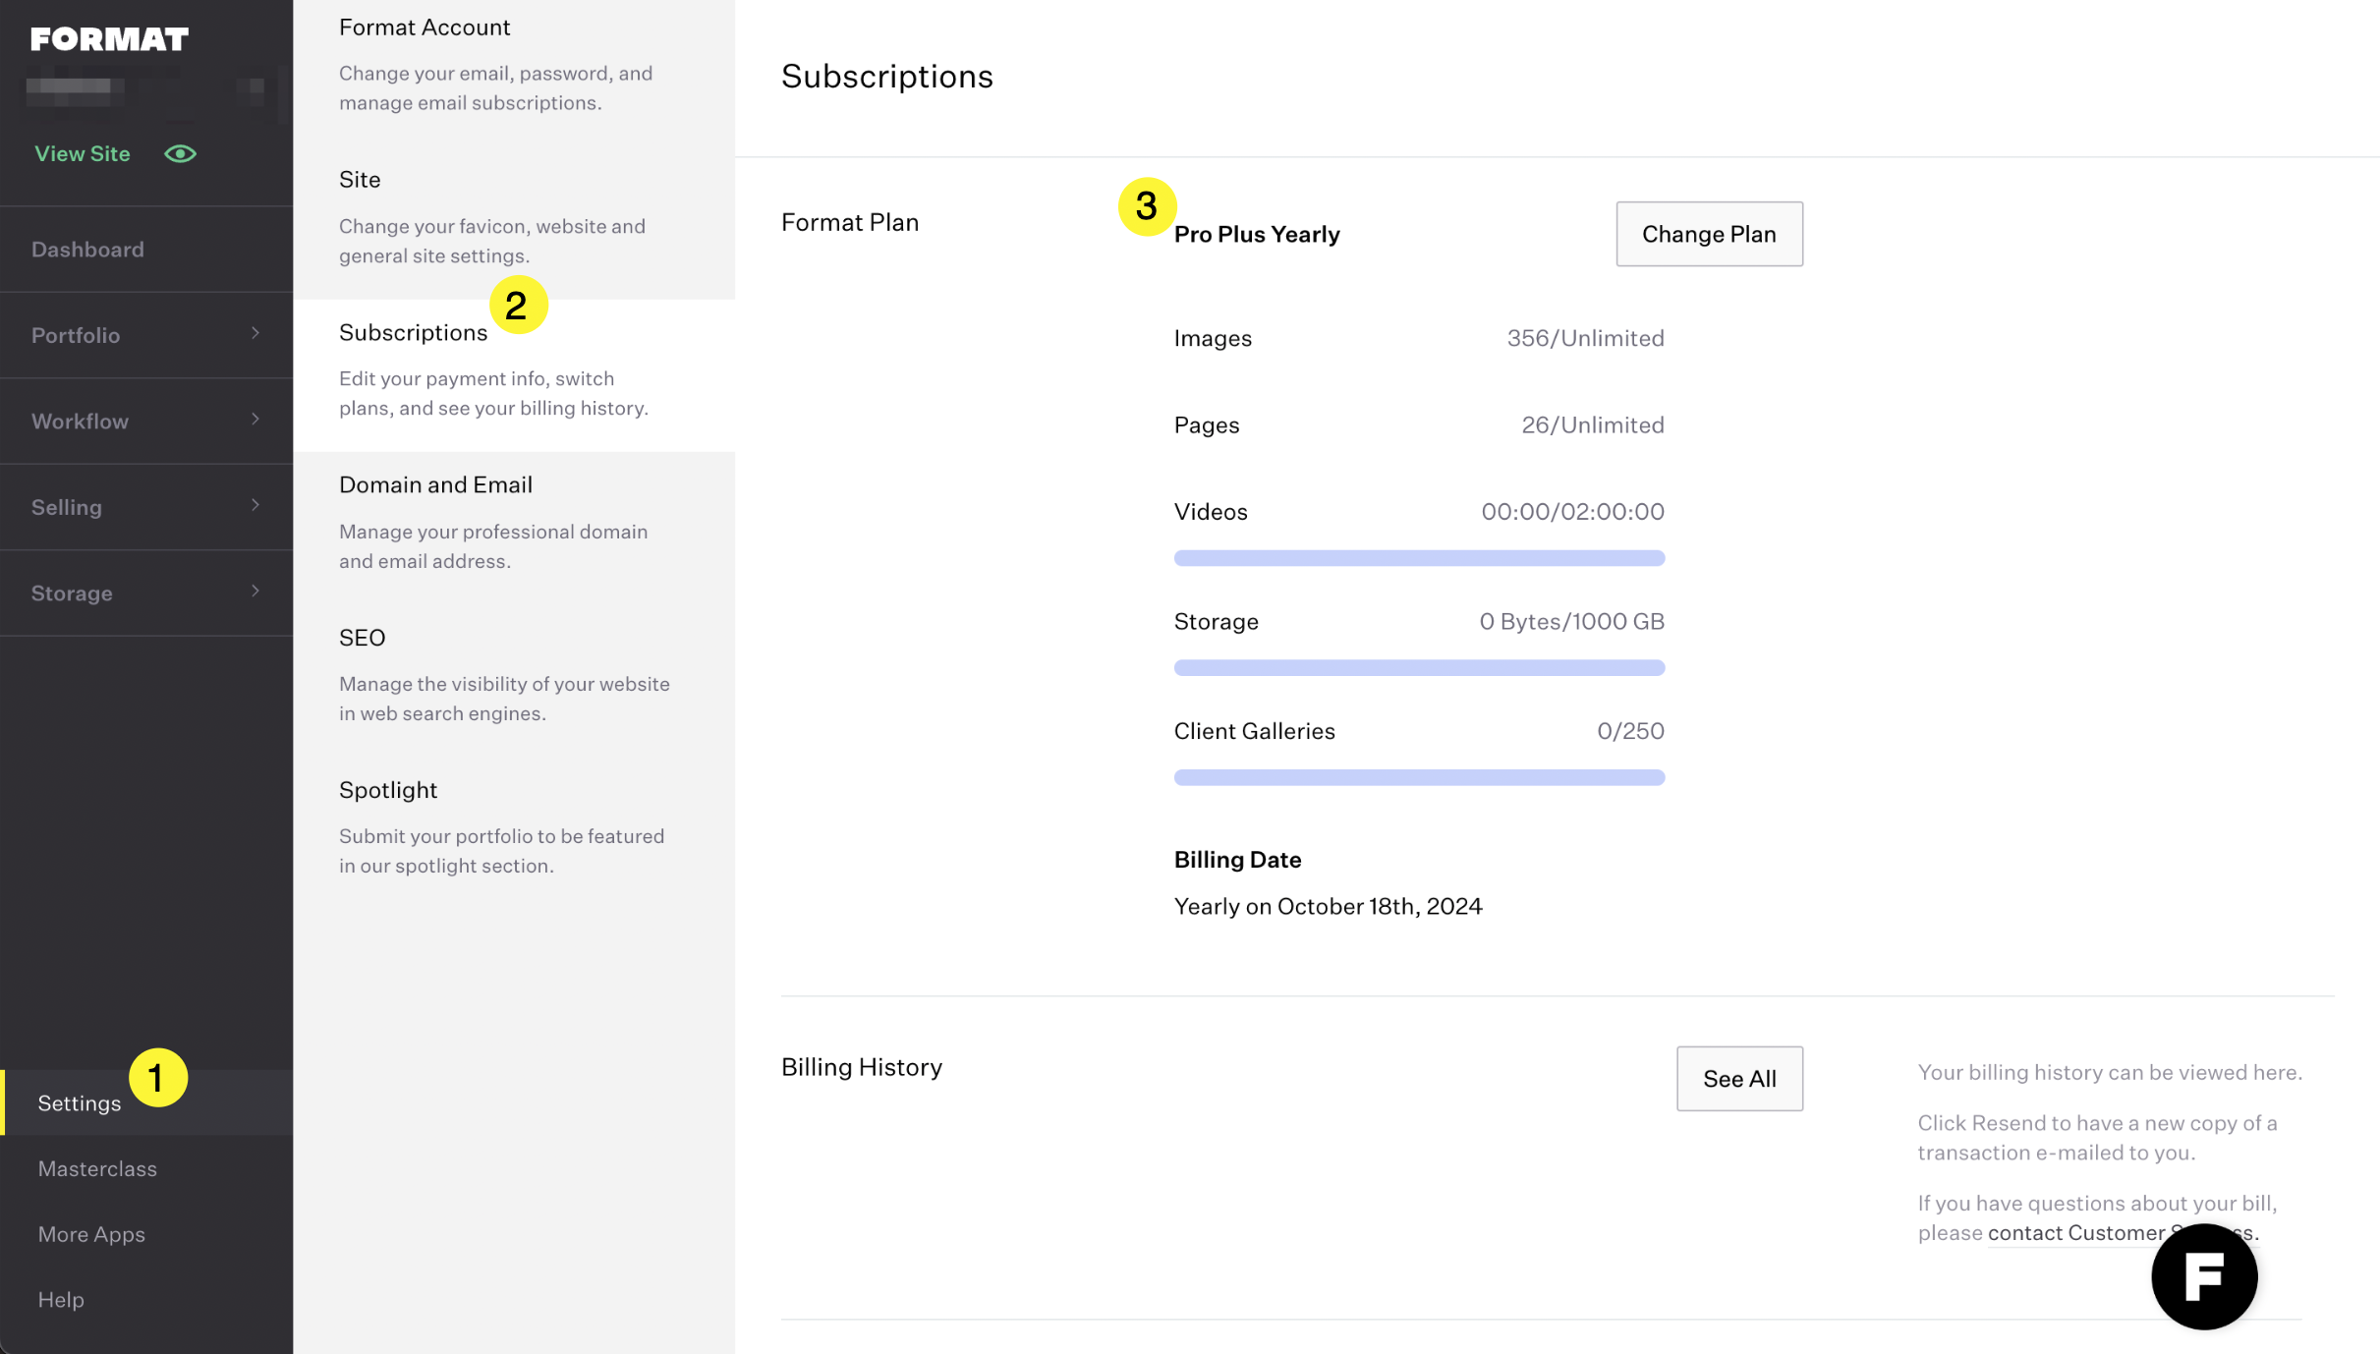Image resolution: width=2380 pixels, height=1354 pixels.
Task: Open the View Site link
Action: coord(83,154)
